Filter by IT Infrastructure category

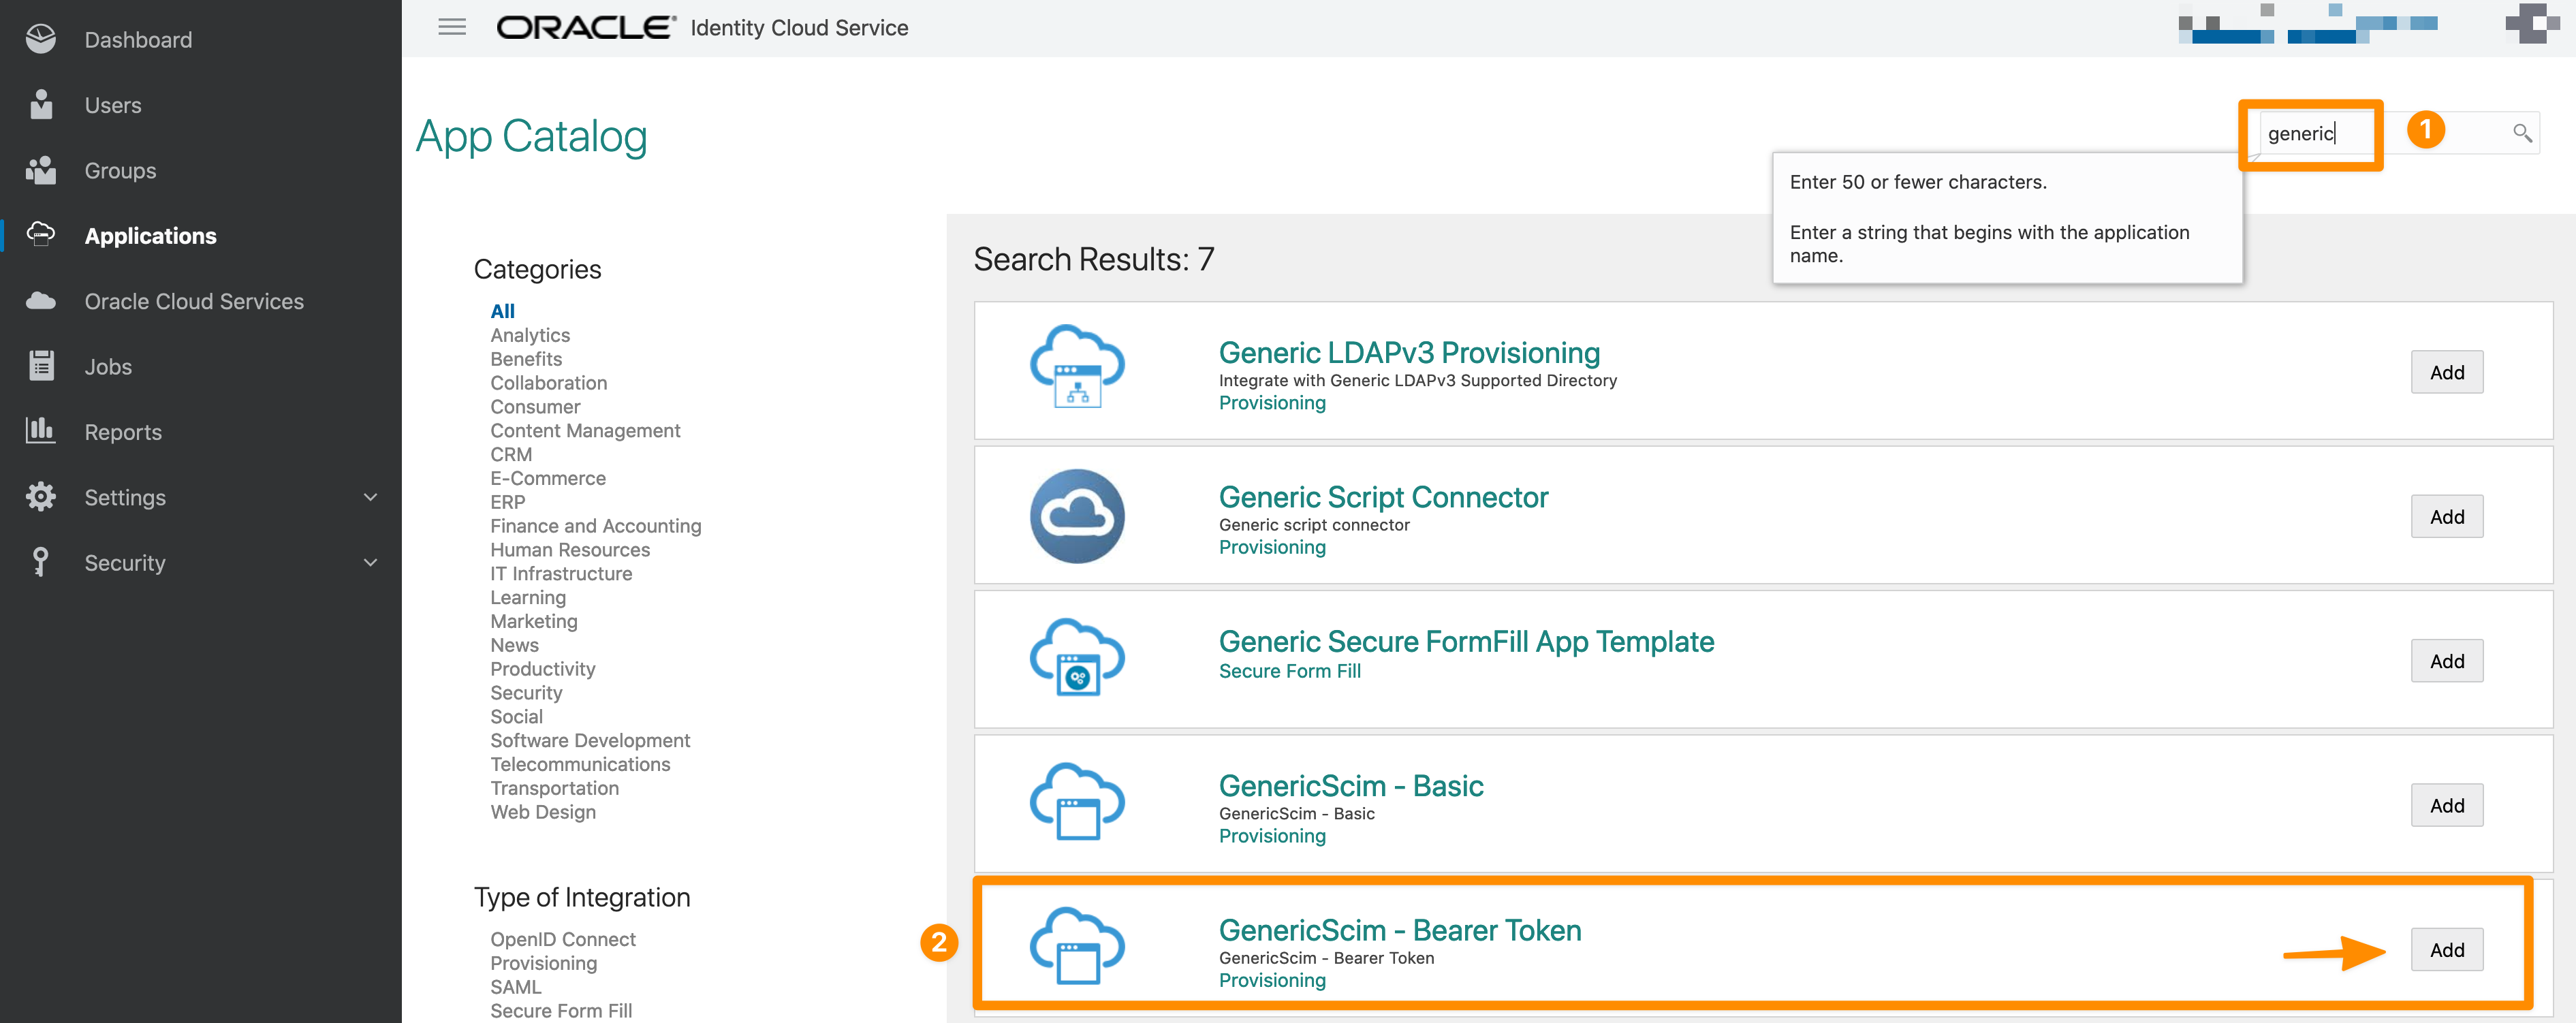(x=561, y=574)
